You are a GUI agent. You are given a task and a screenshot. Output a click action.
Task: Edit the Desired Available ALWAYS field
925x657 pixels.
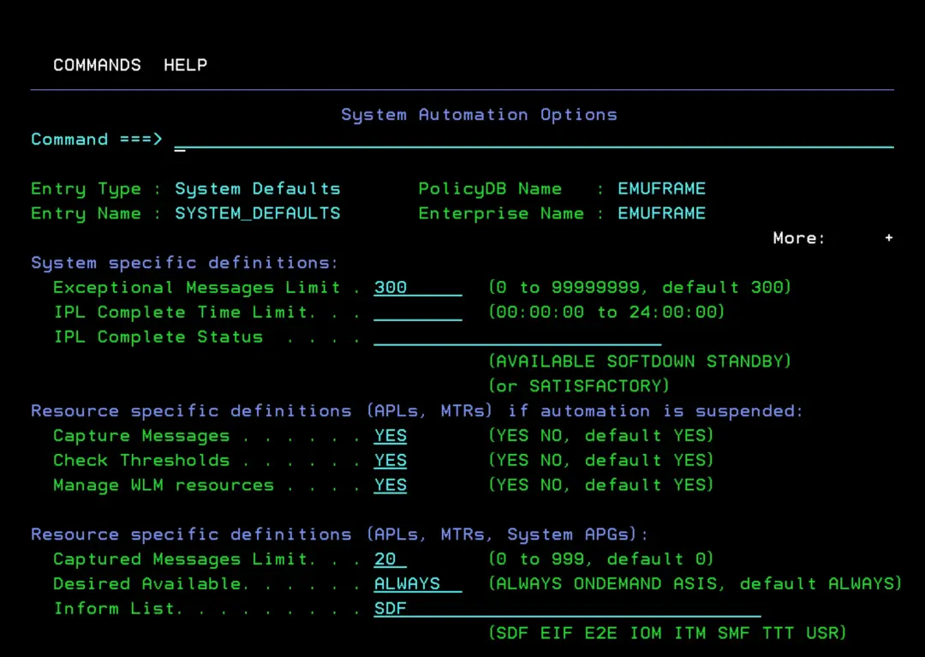tap(418, 584)
